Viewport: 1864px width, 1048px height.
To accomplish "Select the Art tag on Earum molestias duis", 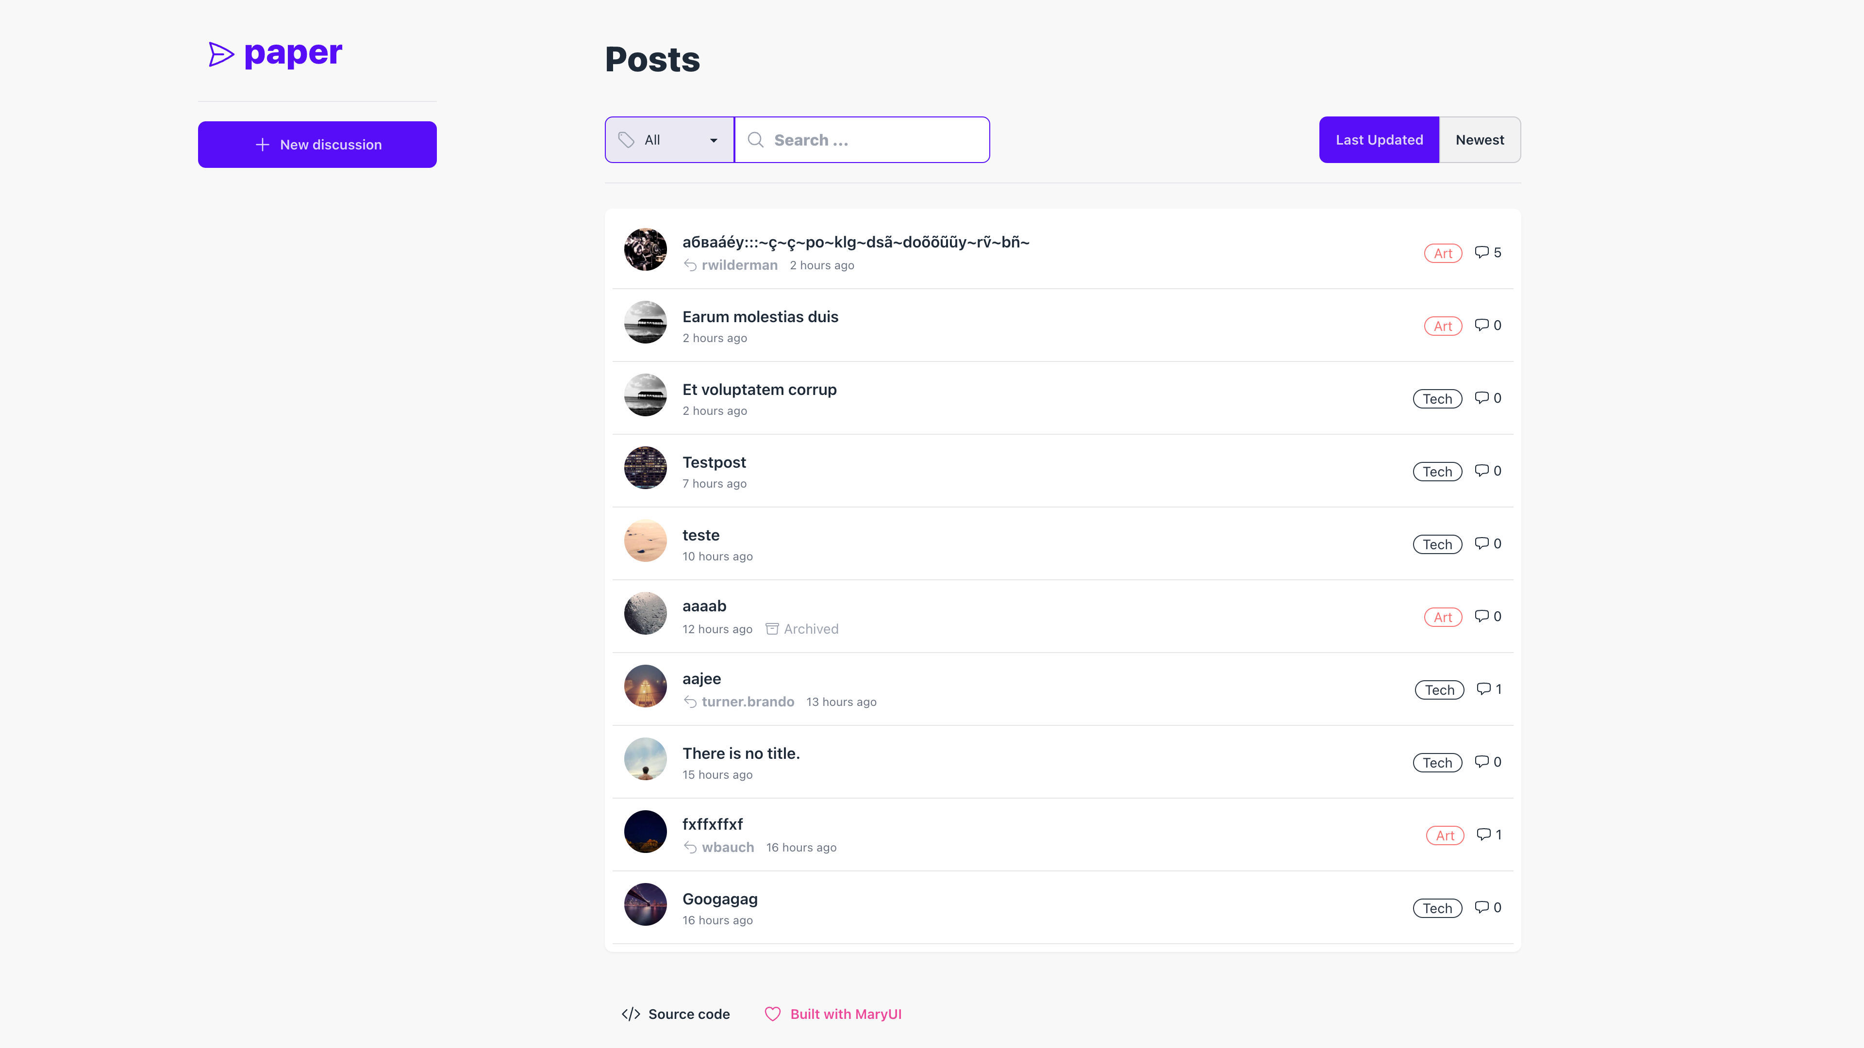I will click(1443, 325).
